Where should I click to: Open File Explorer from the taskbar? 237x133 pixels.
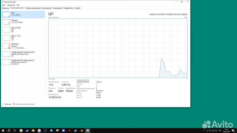point(33,131)
